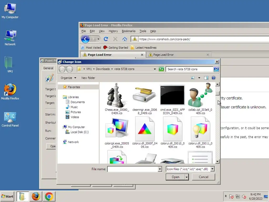Select colorui.dll_I0010 color cube icon file
This screenshot has height=202, width=269.
tap(172, 133)
